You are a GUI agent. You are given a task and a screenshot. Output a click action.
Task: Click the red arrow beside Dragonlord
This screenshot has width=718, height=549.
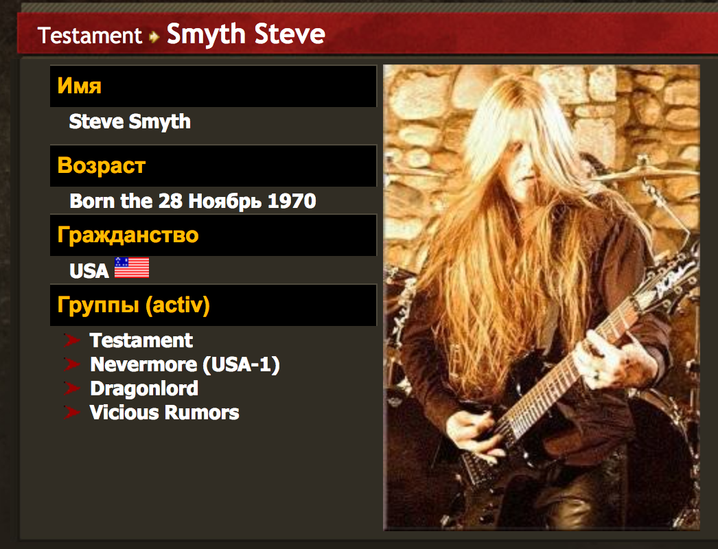click(x=72, y=388)
